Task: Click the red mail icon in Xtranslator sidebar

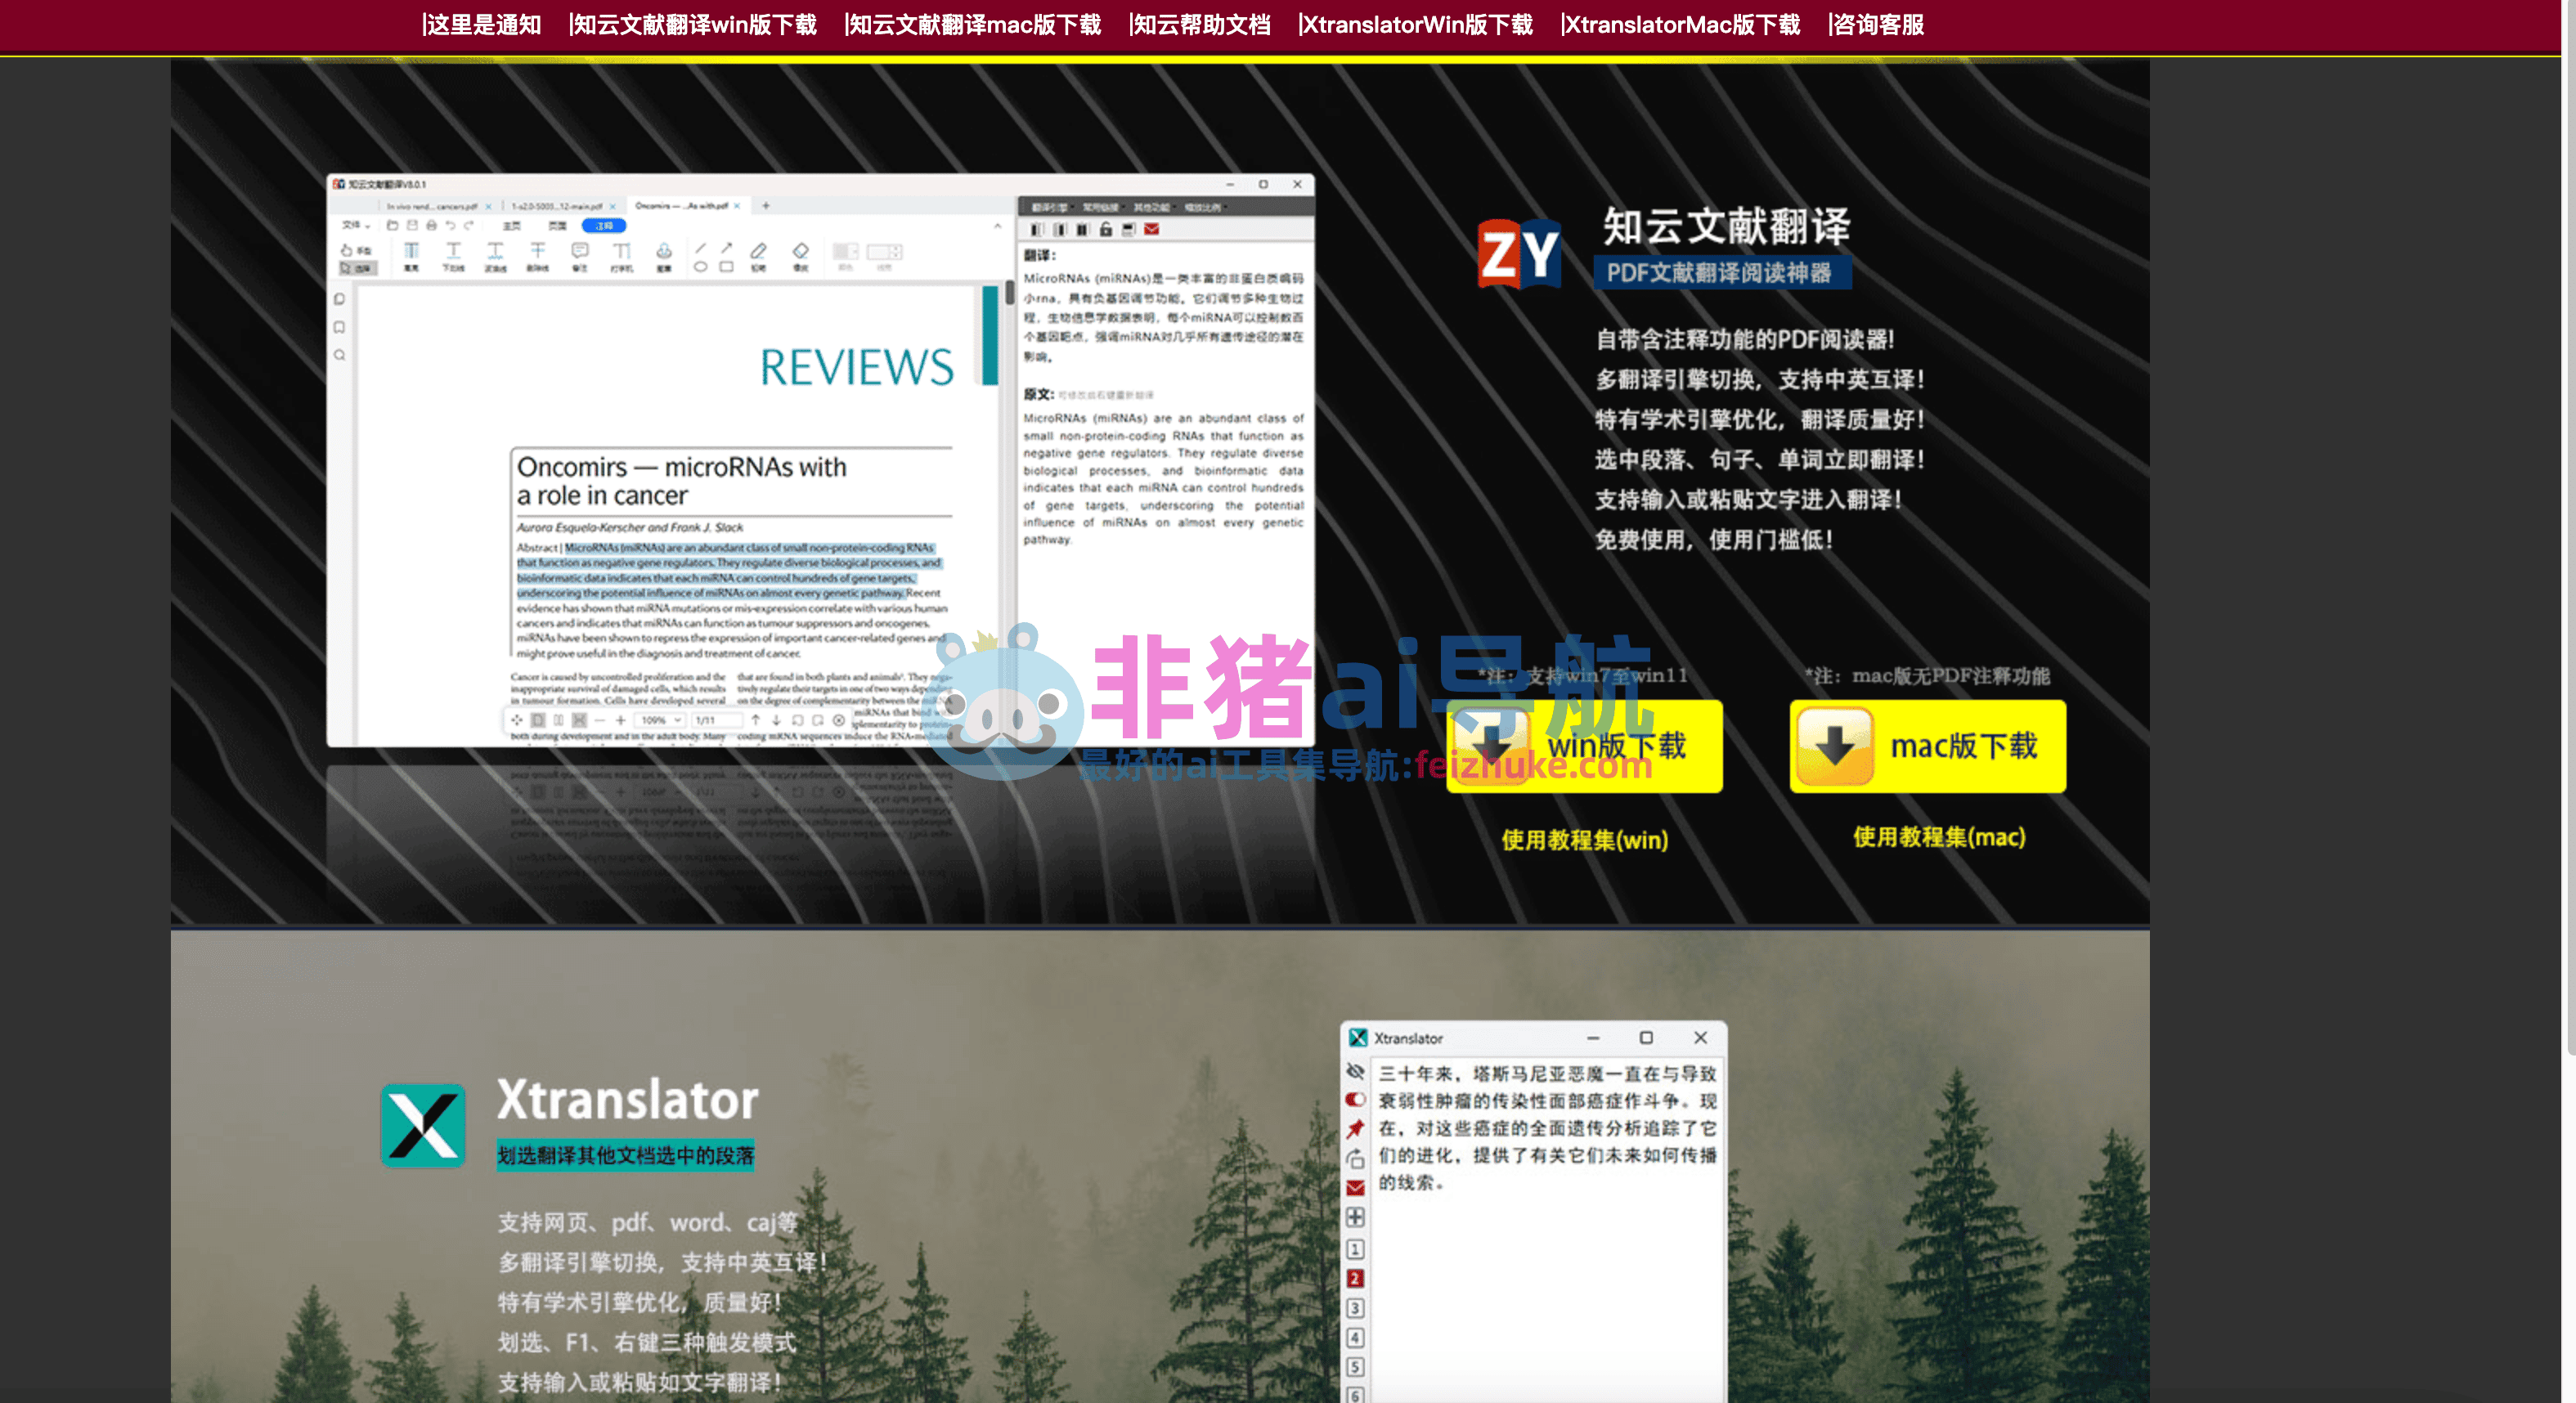Action: pos(1355,1188)
